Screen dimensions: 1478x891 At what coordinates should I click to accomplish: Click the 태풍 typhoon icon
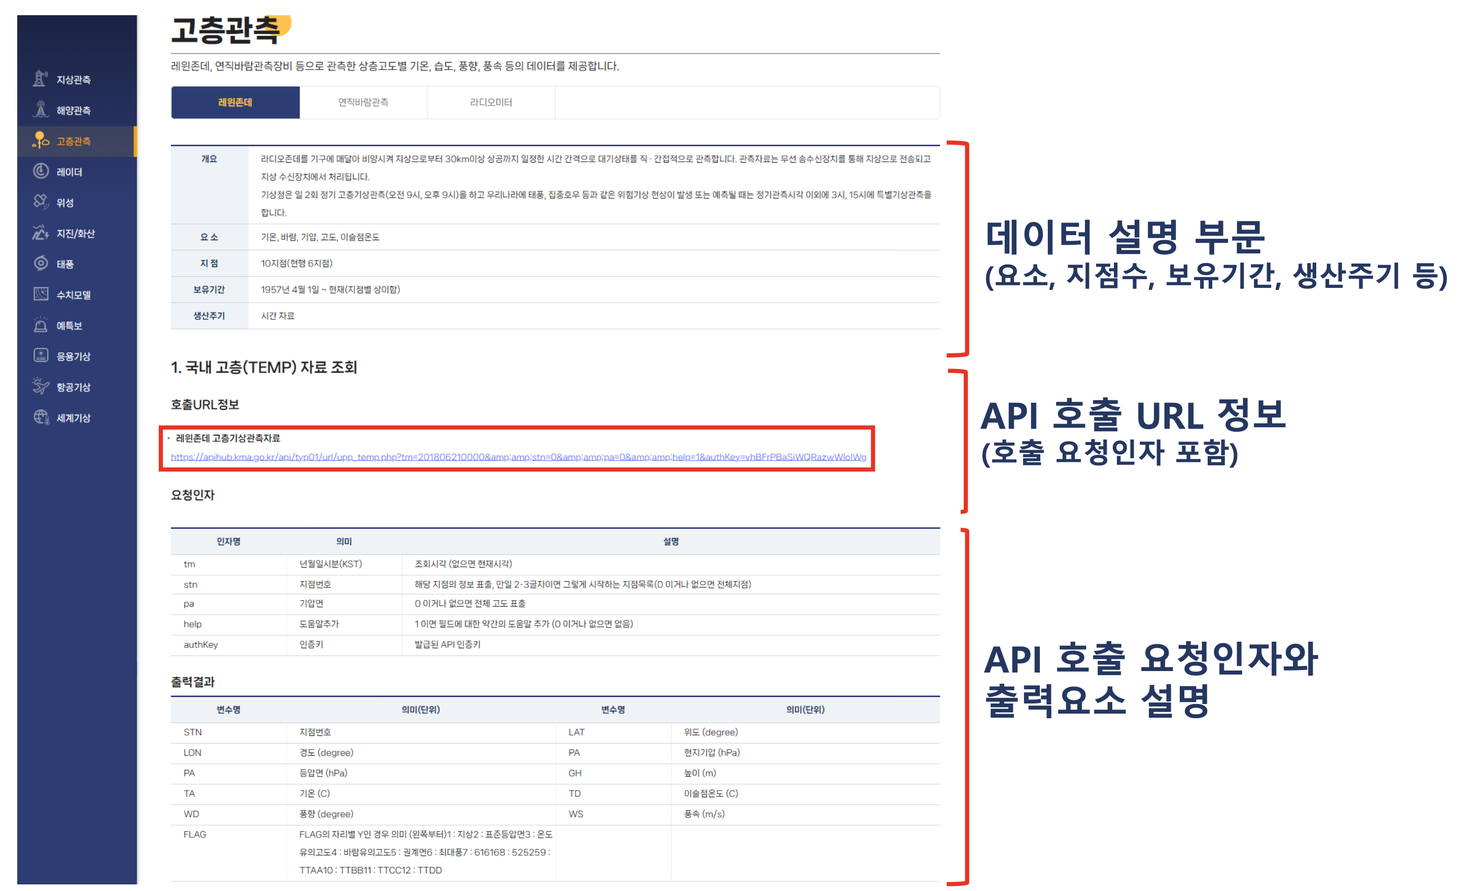tap(40, 264)
